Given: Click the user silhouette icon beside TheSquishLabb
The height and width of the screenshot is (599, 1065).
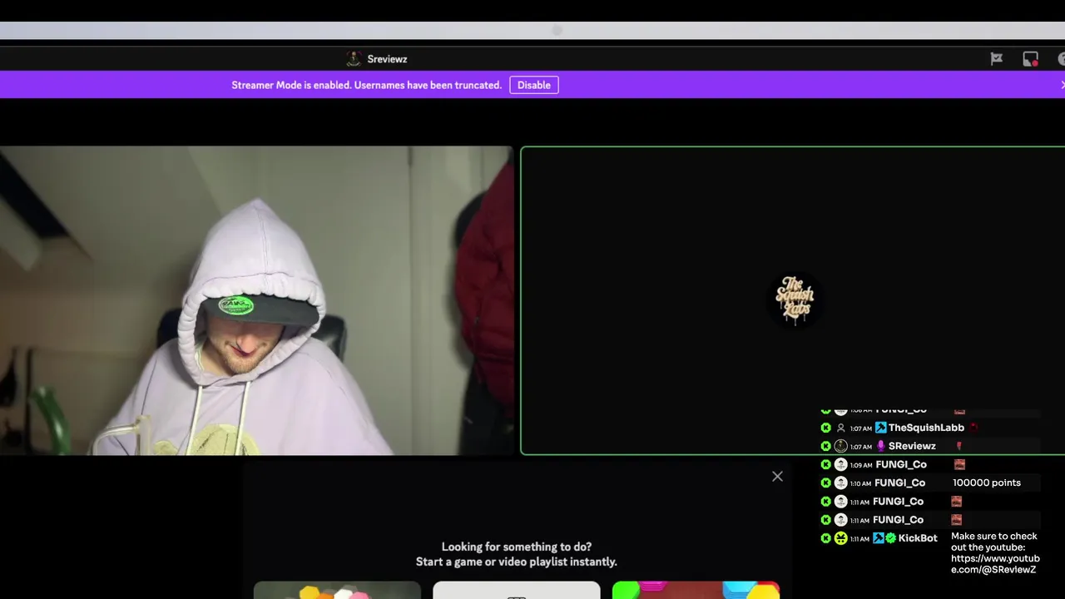Looking at the screenshot, I should 841,428.
